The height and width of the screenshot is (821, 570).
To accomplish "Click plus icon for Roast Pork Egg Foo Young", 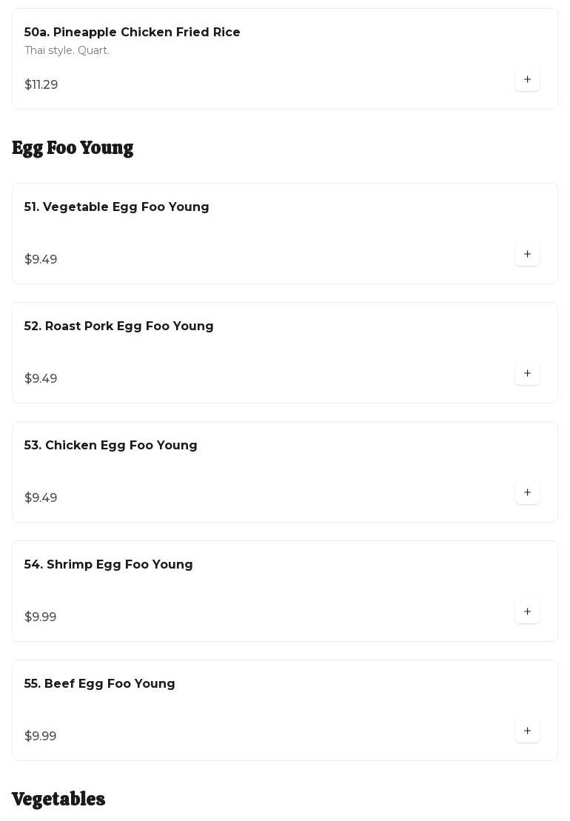I will [527, 374].
